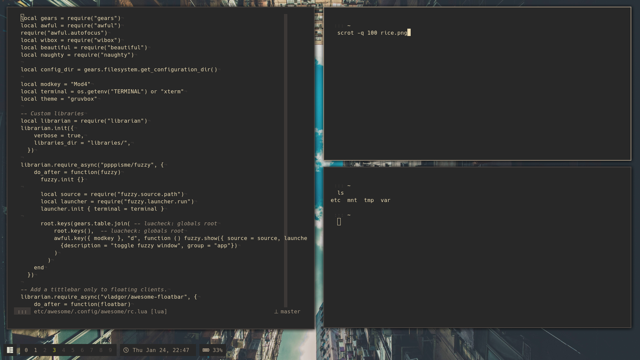640x360 pixels.
Task: Click the etc directory in ls output
Action: pyautogui.click(x=336, y=200)
